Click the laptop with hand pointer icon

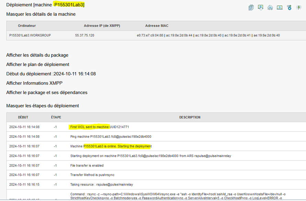coord(261,7)
